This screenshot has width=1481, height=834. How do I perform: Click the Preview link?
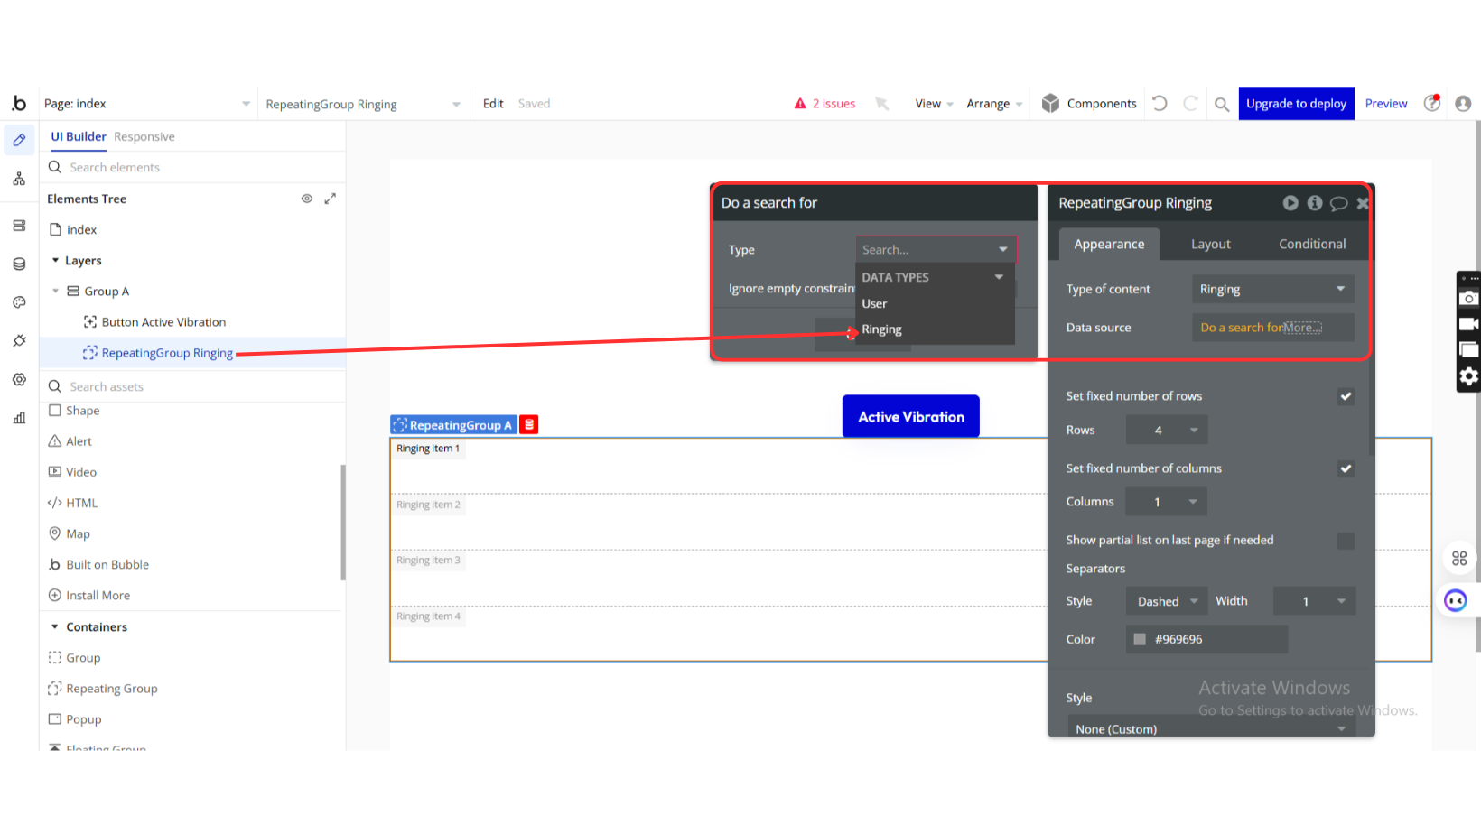1385,104
